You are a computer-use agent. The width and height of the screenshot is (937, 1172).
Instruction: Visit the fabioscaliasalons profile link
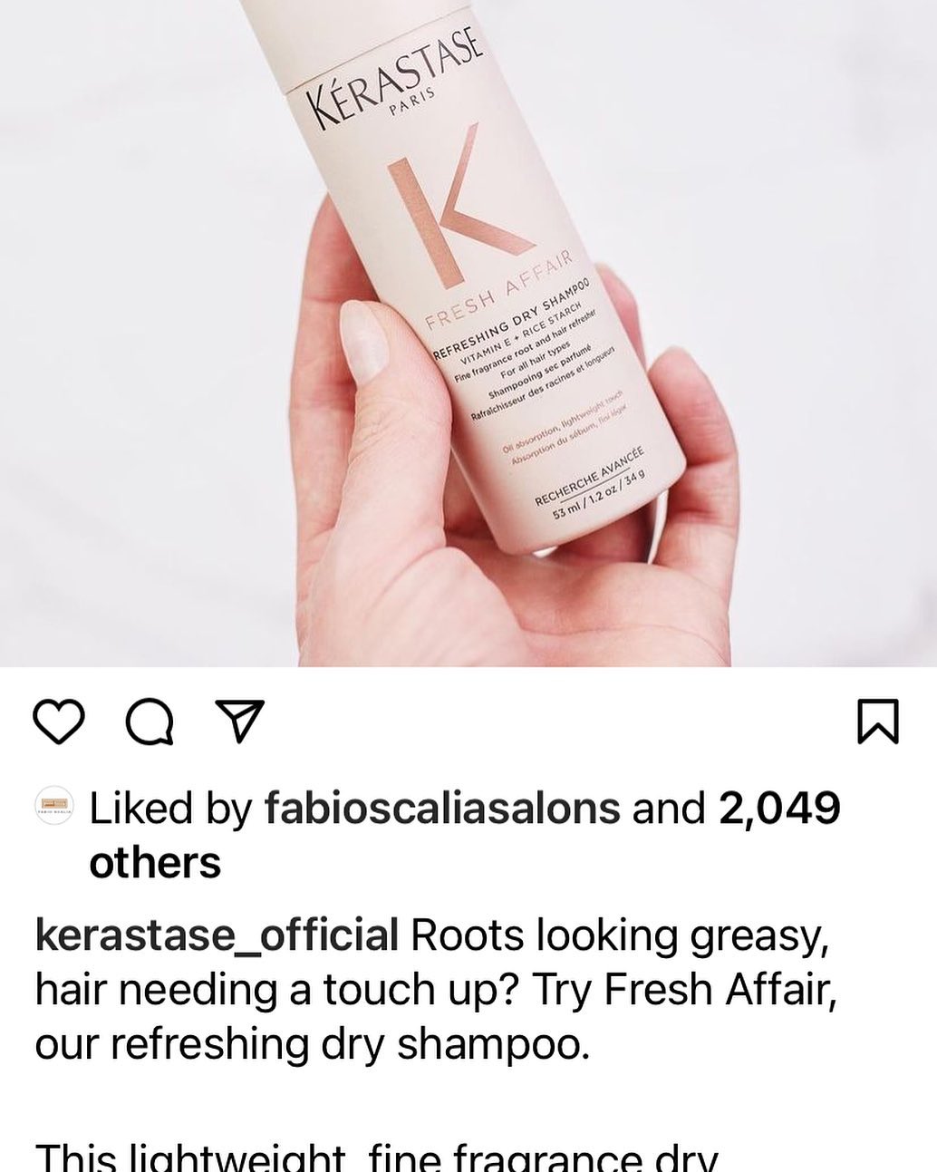442,808
